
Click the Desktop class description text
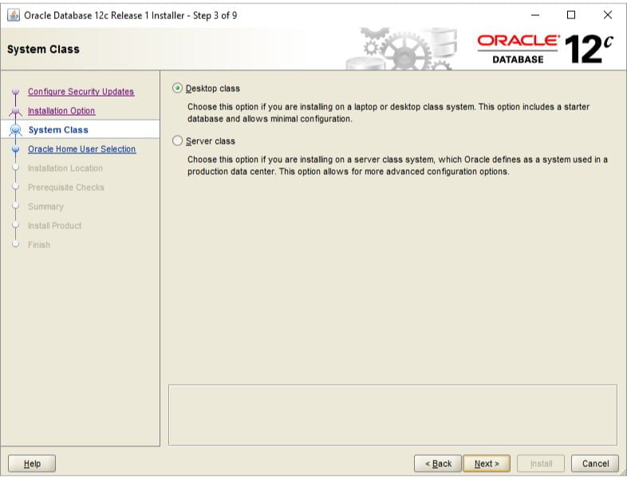pos(388,113)
